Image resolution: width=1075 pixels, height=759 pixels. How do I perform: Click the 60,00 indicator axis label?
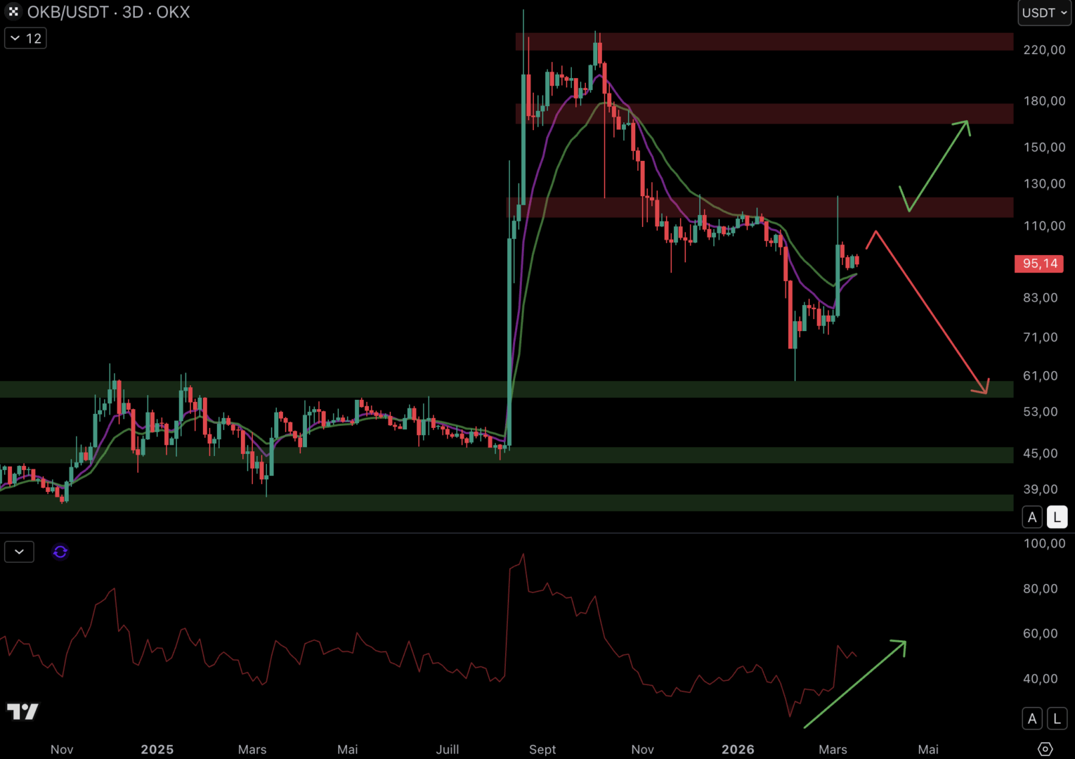point(1041,634)
